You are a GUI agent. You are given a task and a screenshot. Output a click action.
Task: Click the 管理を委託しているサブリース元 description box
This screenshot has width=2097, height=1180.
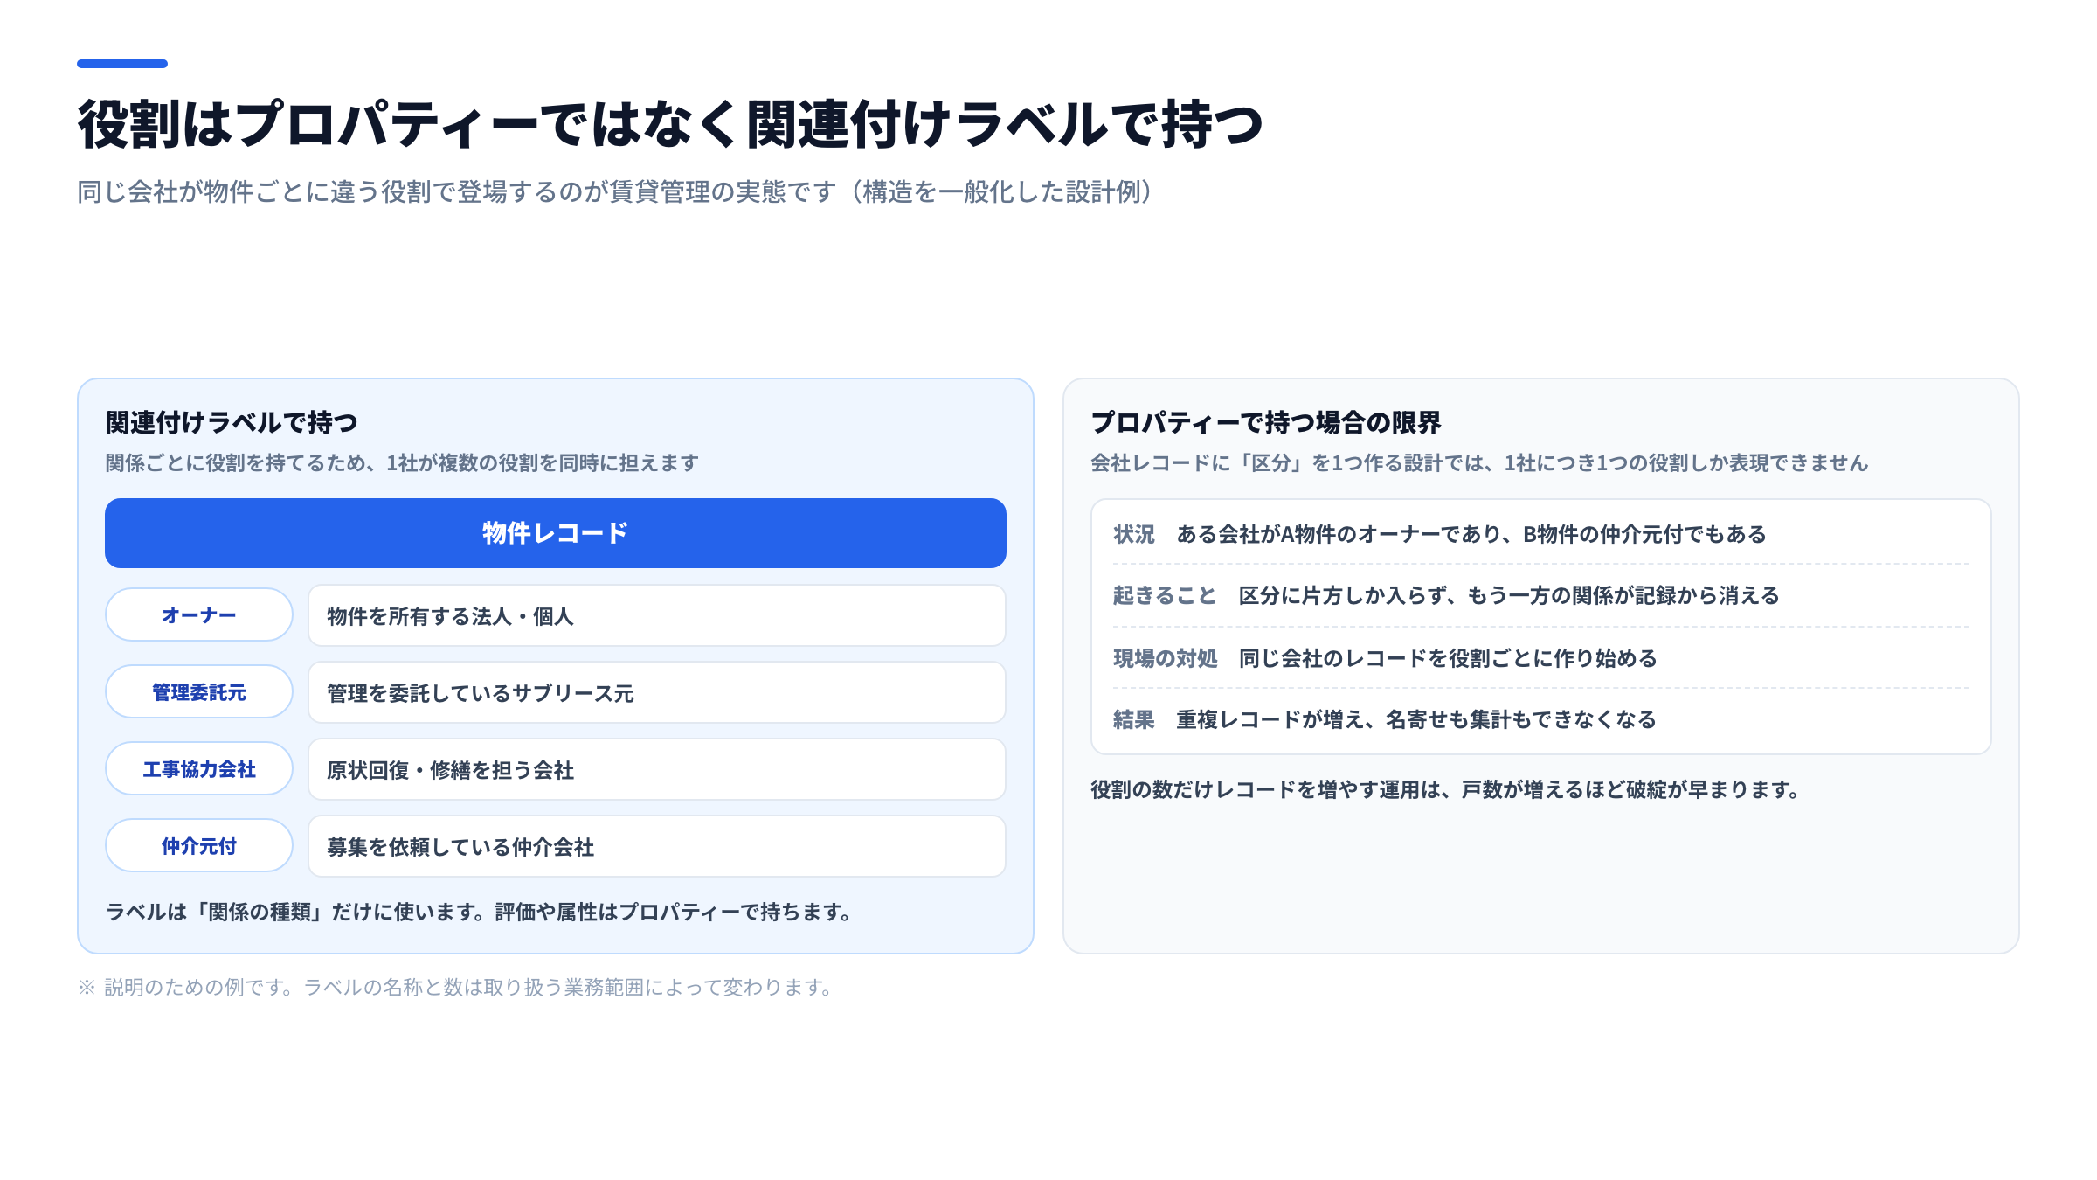[x=657, y=692]
